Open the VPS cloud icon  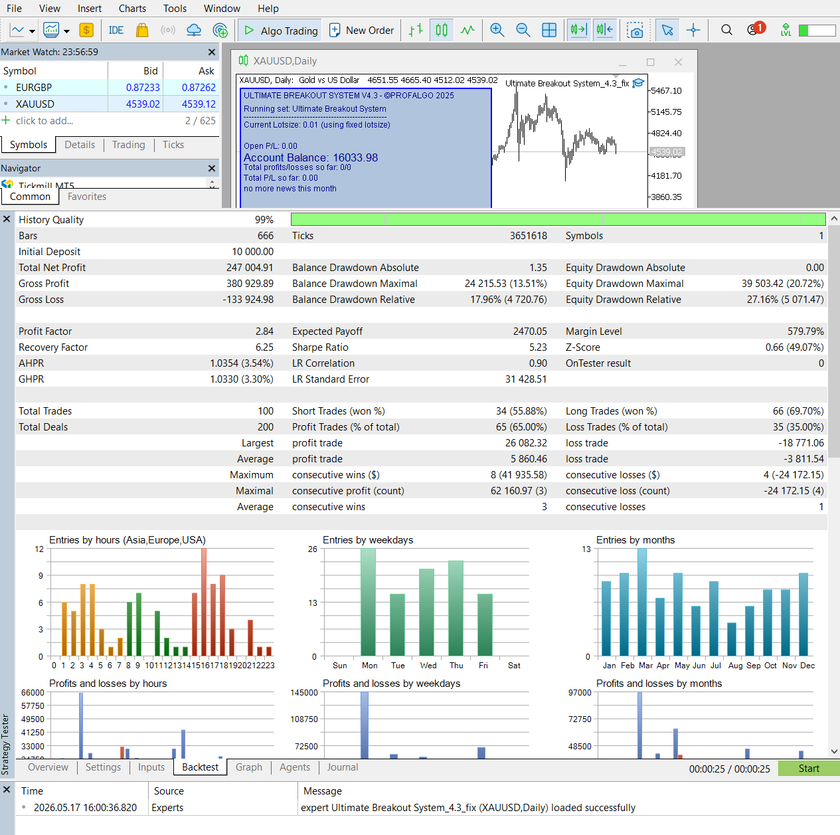pyautogui.click(x=194, y=30)
